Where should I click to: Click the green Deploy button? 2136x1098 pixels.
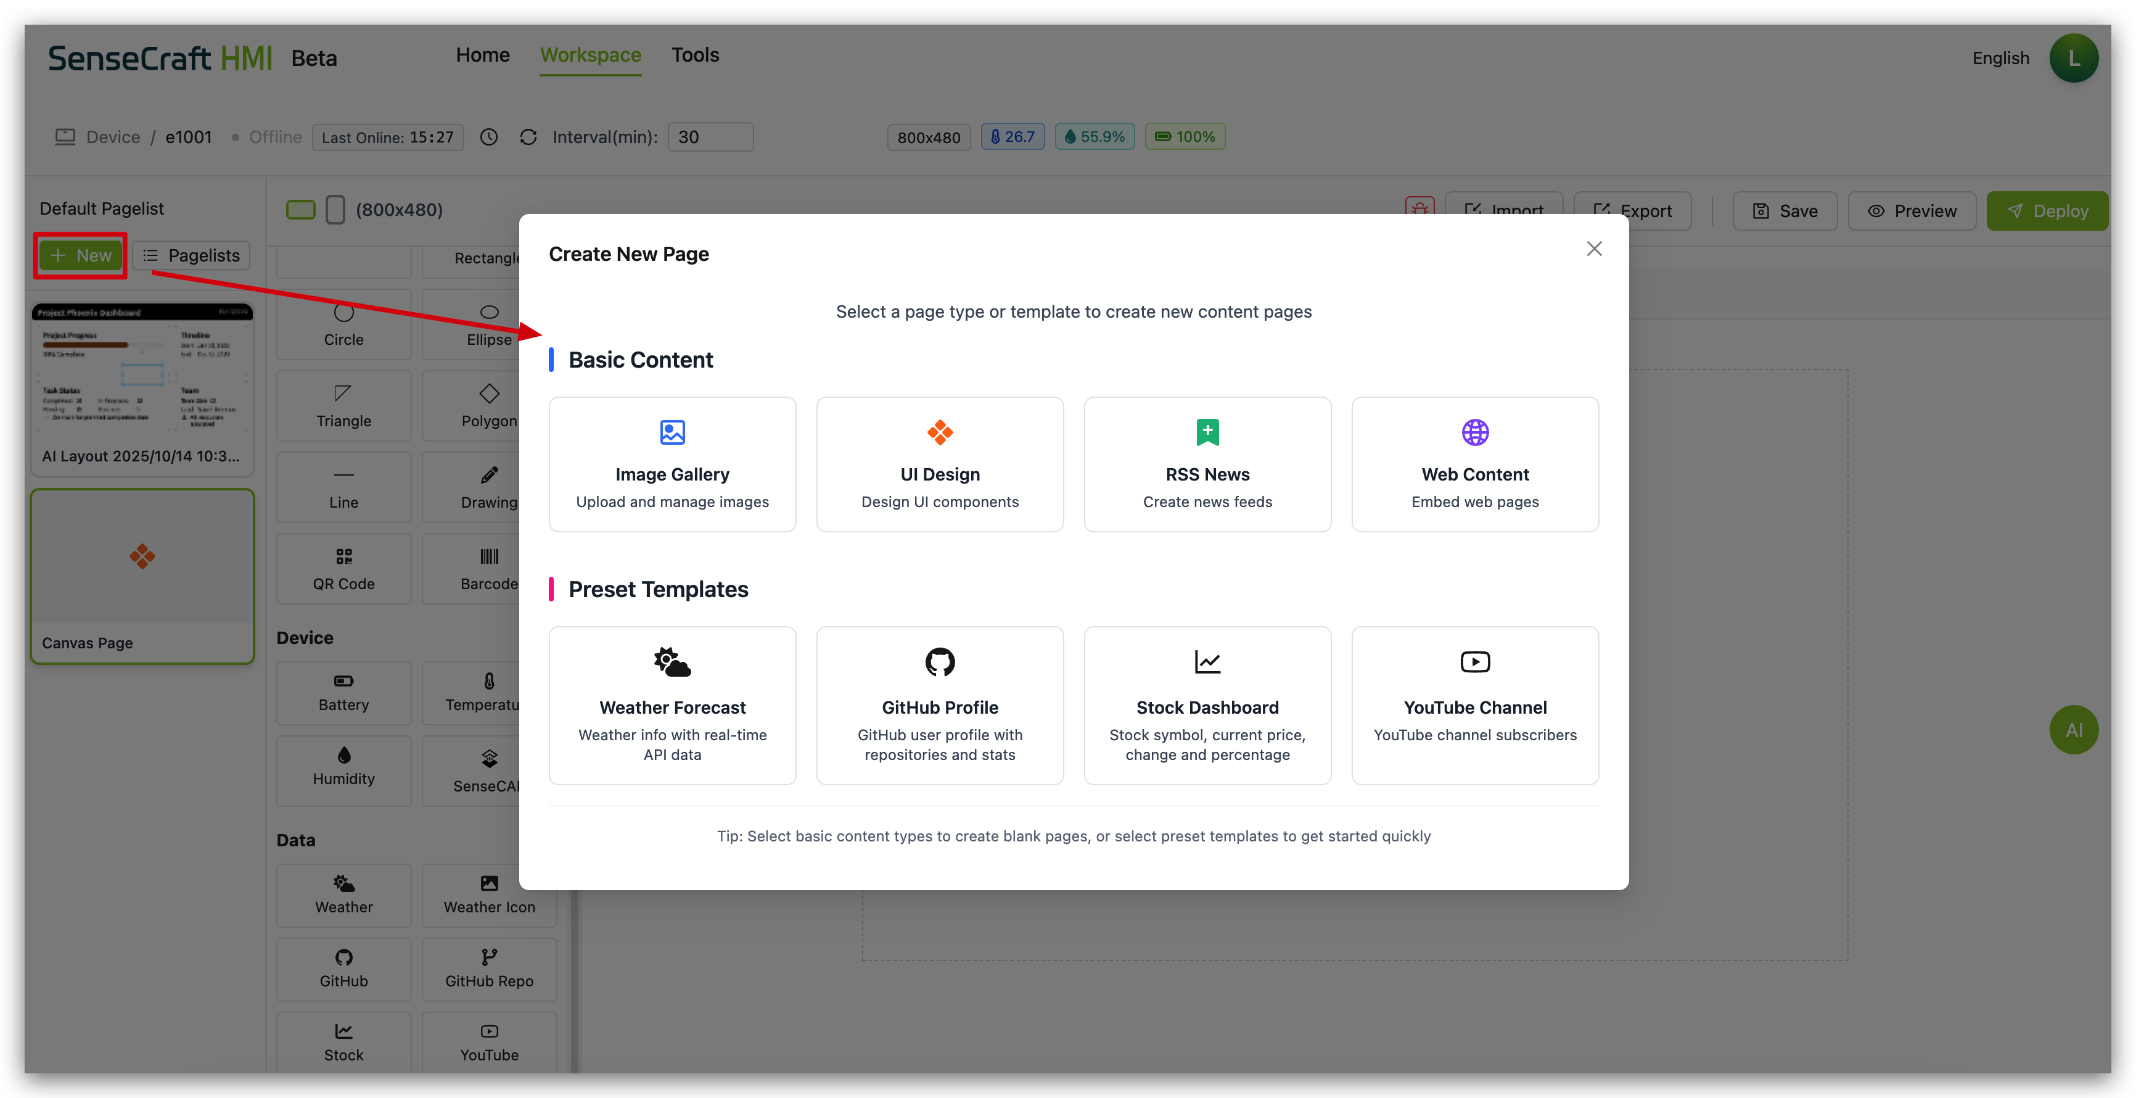tap(2047, 210)
